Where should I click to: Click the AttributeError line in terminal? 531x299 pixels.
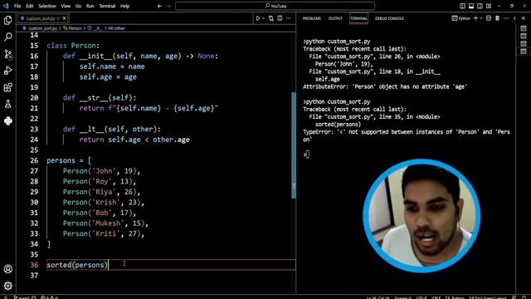385,86
